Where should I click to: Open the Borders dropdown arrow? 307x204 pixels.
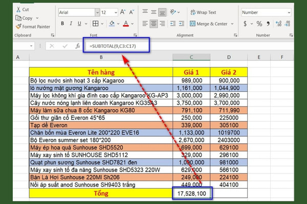click(x=102, y=24)
